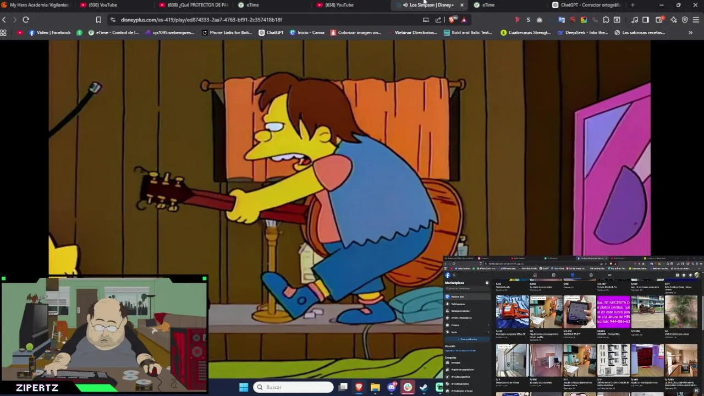Viewport: 704px width, 396px height.
Task: Click the webcam overlay with ZIPERTZ label
Action: point(104,334)
